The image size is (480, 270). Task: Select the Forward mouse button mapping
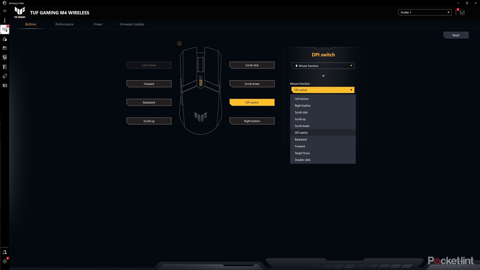point(149,84)
